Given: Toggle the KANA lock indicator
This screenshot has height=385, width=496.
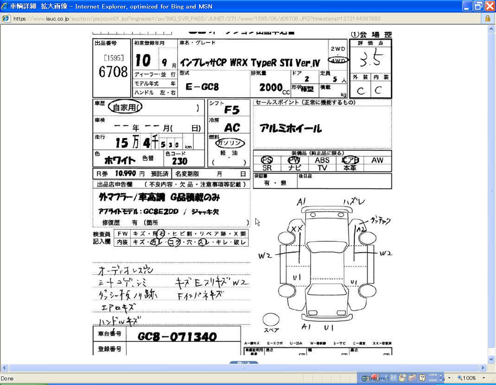Looking at the screenshot, I should click(433, 380).
